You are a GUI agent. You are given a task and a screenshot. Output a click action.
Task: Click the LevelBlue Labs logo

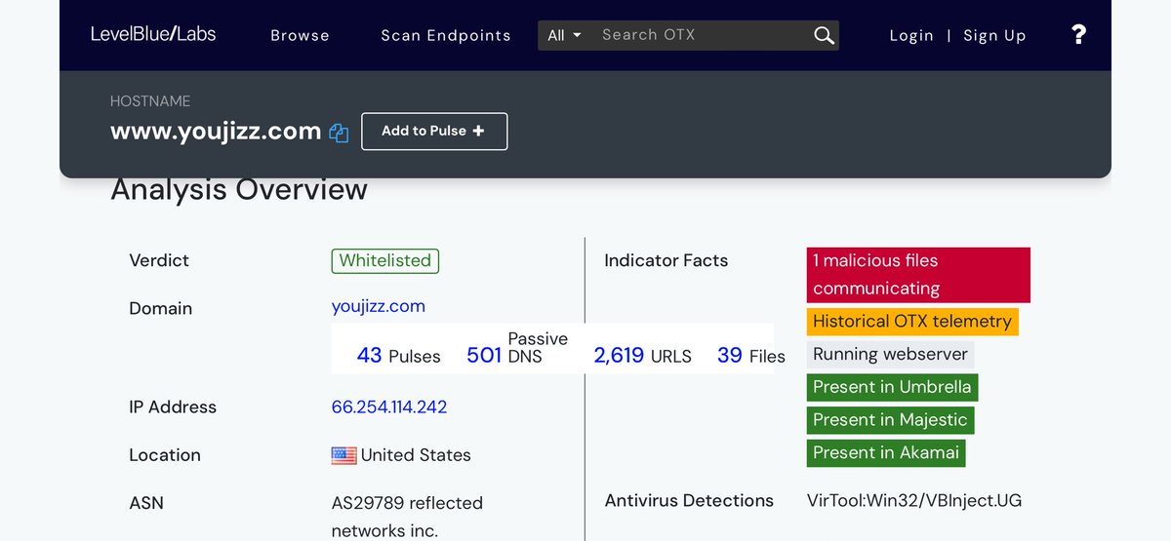(153, 34)
